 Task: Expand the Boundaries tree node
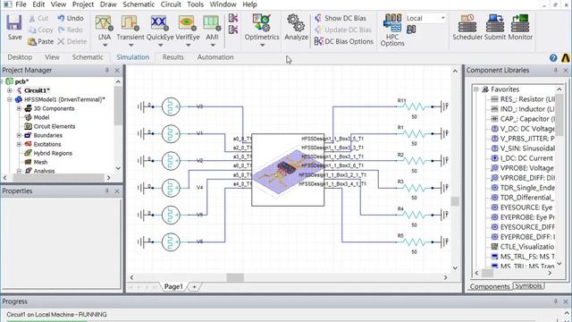[19, 135]
